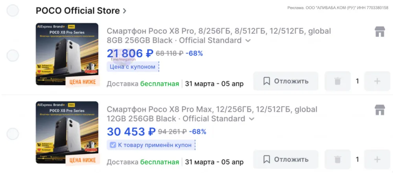This screenshot has width=393, height=173.
Task: Select all POCO Official Store items
Action: (x=13, y=11)
